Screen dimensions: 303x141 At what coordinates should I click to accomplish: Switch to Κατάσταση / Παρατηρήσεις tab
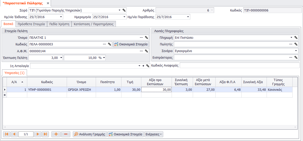pos(93,24)
